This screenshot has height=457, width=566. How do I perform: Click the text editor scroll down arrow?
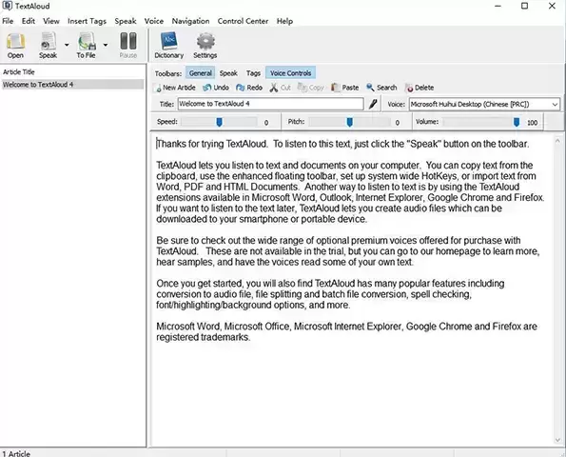[x=557, y=440]
